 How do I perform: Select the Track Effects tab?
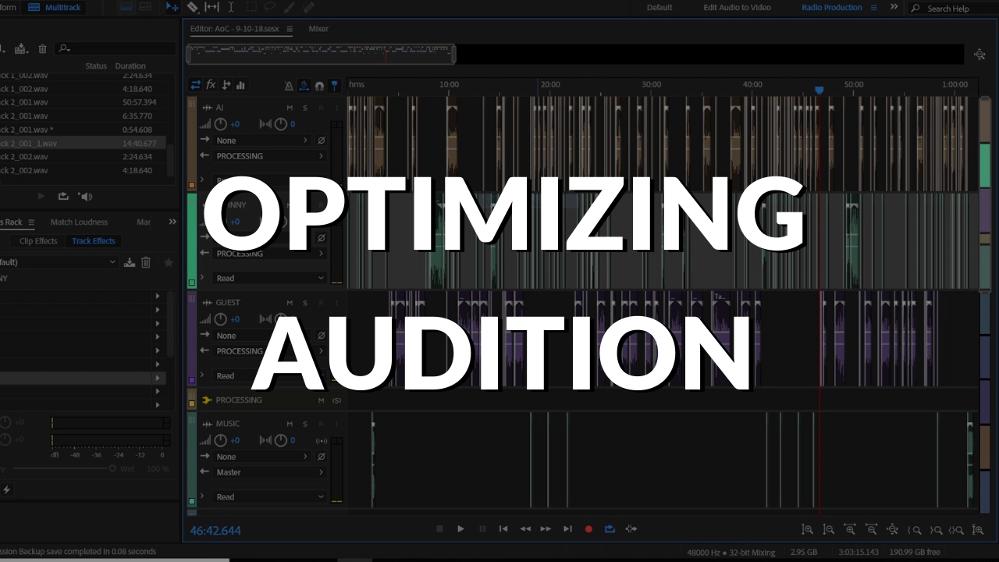(x=94, y=241)
